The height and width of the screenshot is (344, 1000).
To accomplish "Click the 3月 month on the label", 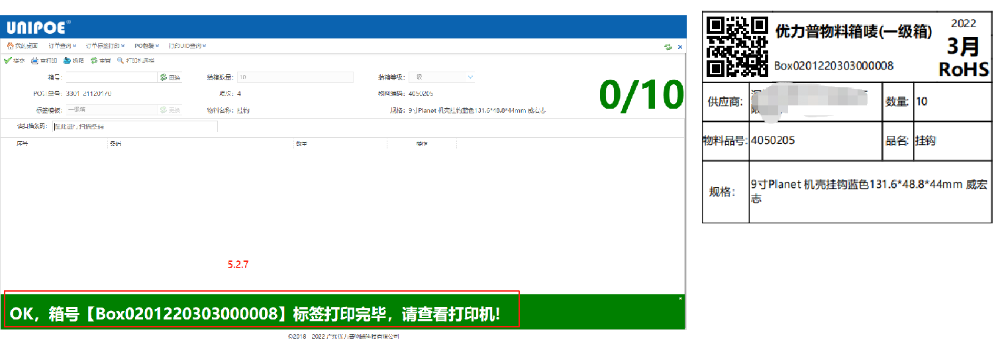I will [964, 46].
